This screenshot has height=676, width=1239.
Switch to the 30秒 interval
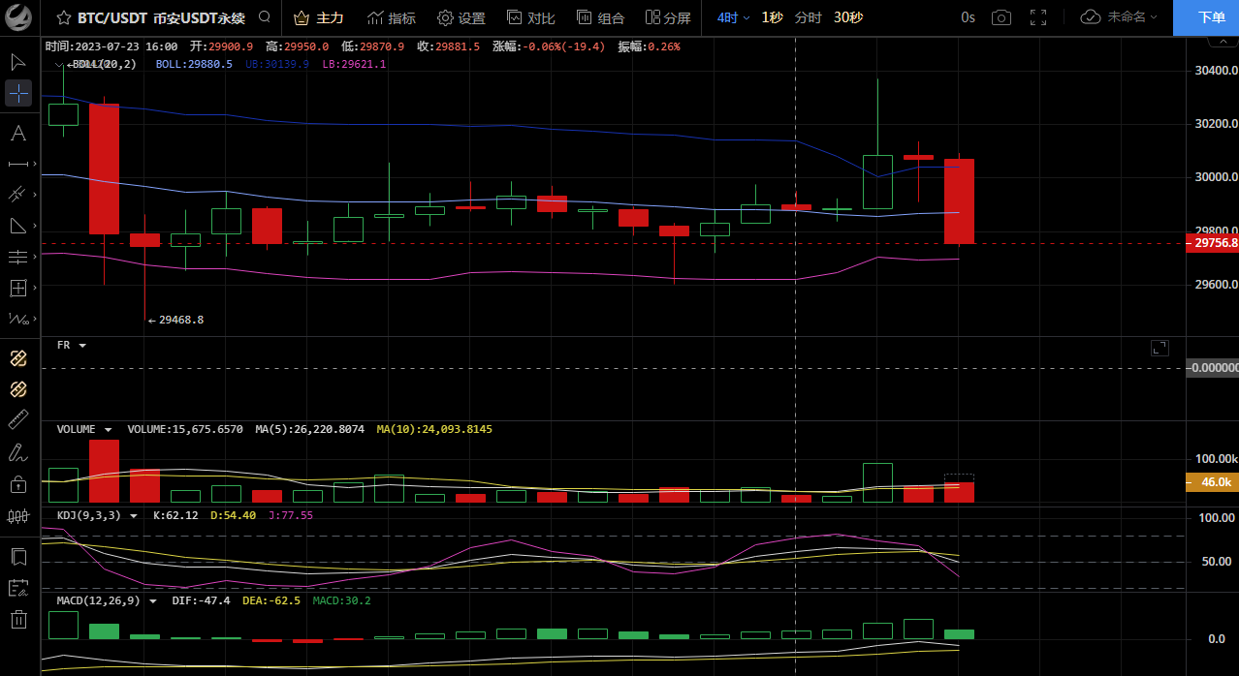pos(848,17)
